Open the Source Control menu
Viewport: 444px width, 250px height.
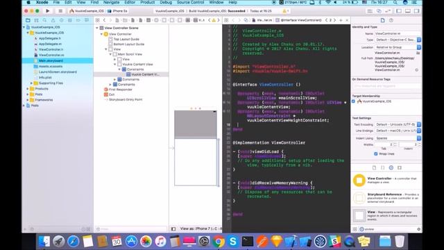(190, 2)
